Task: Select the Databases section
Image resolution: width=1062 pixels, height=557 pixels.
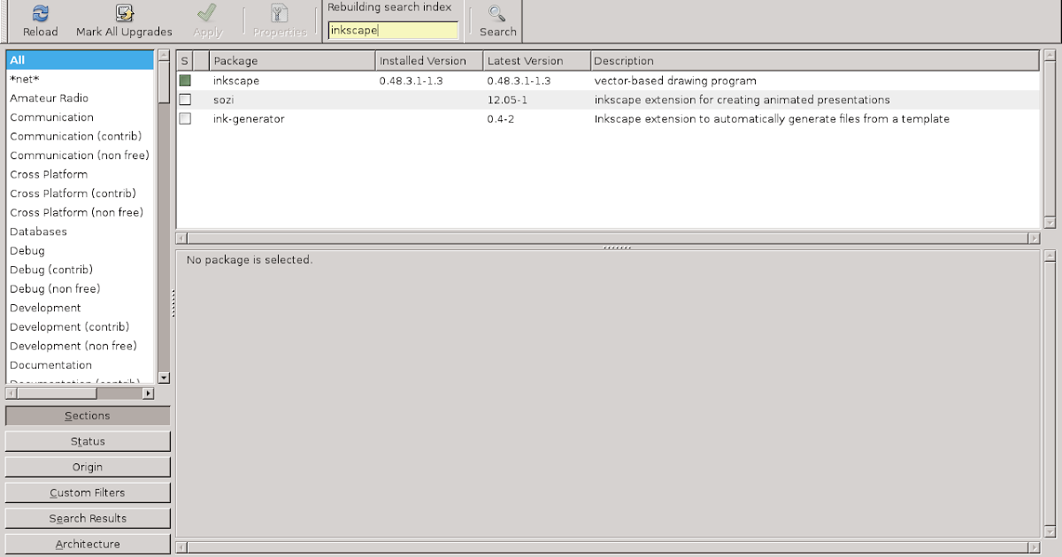Action: click(80, 232)
